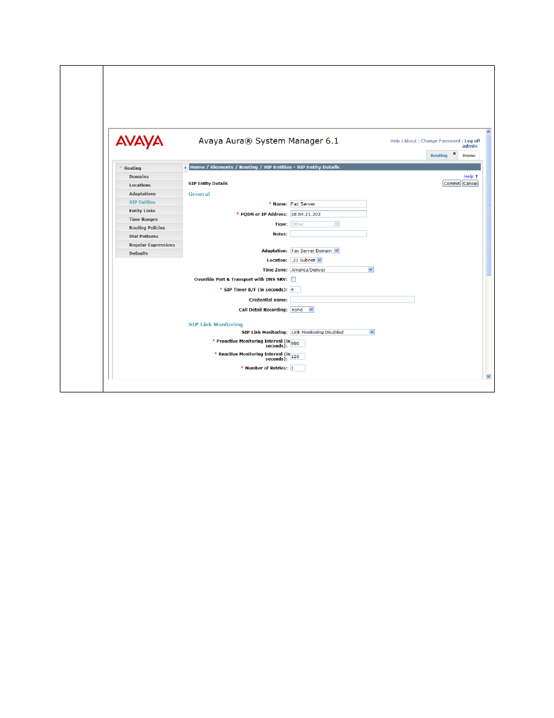Image resolution: width=554 pixels, height=718 pixels.
Task: Click the scroll-down arrow of page scrollbar
Action: 488,376
